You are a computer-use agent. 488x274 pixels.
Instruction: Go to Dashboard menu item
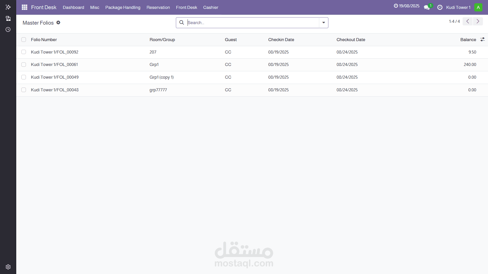click(x=73, y=7)
